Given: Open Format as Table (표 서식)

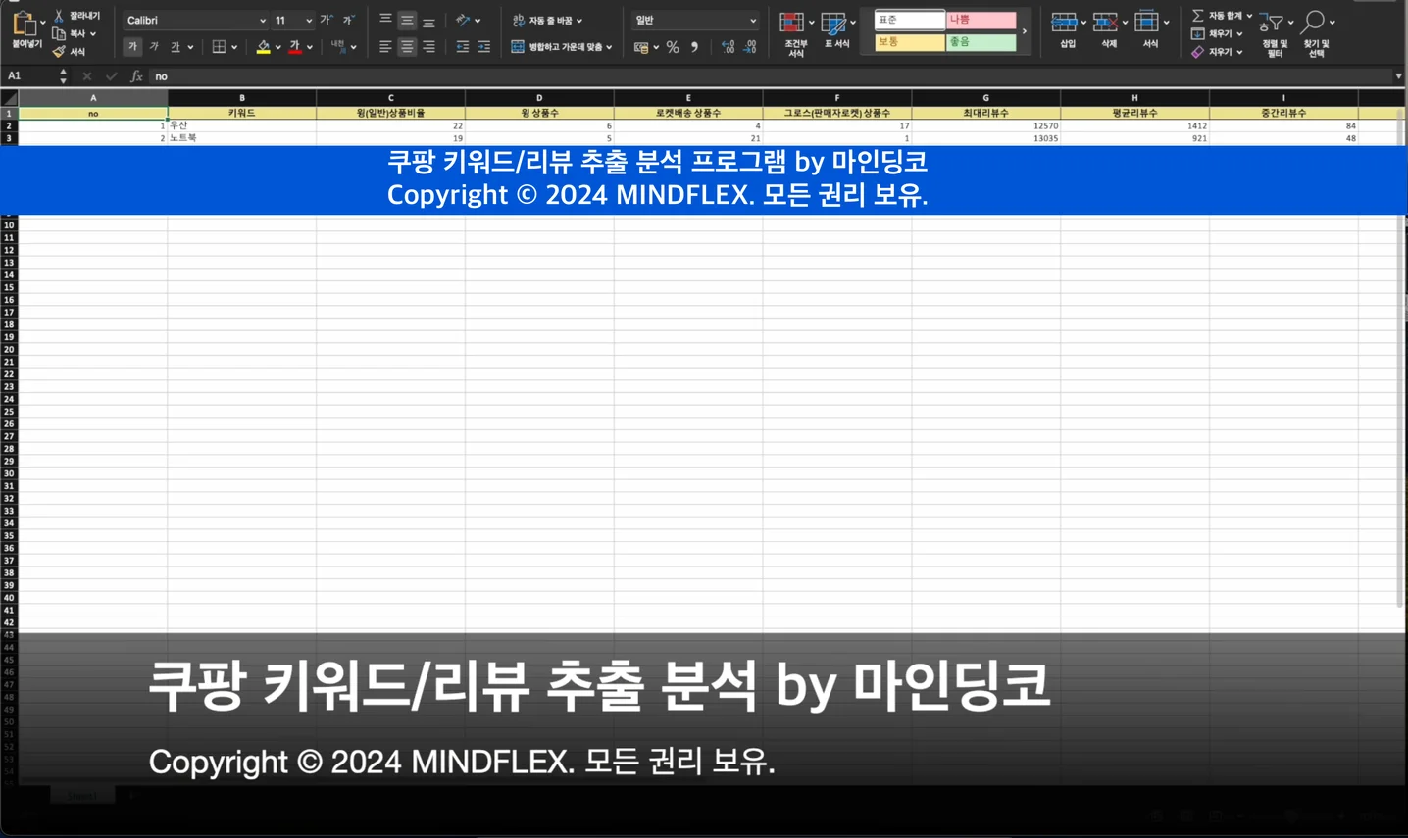Looking at the screenshot, I should coord(837,30).
